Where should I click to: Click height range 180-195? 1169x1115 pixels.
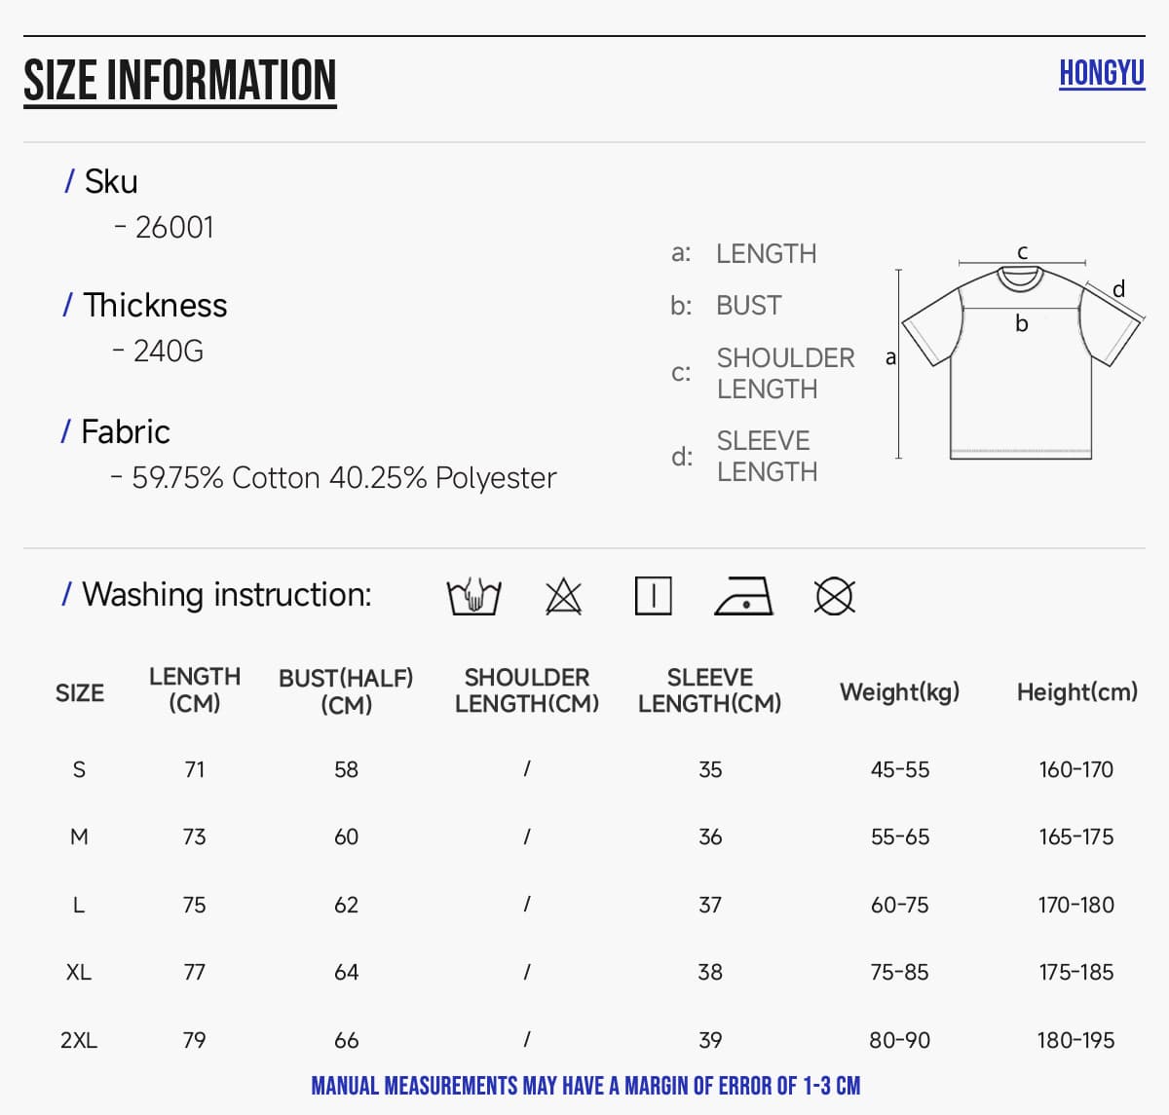[x=1076, y=1040]
